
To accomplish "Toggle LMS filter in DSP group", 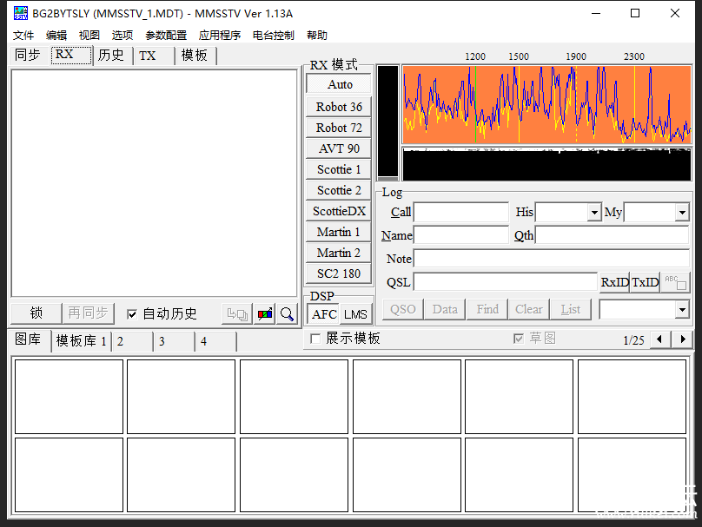I will click(x=355, y=314).
